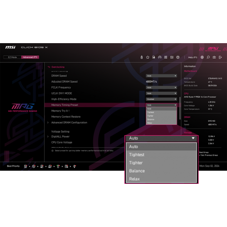Click the Voltage Setting heading
Screen dimensions: 227x227
click(60, 132)
